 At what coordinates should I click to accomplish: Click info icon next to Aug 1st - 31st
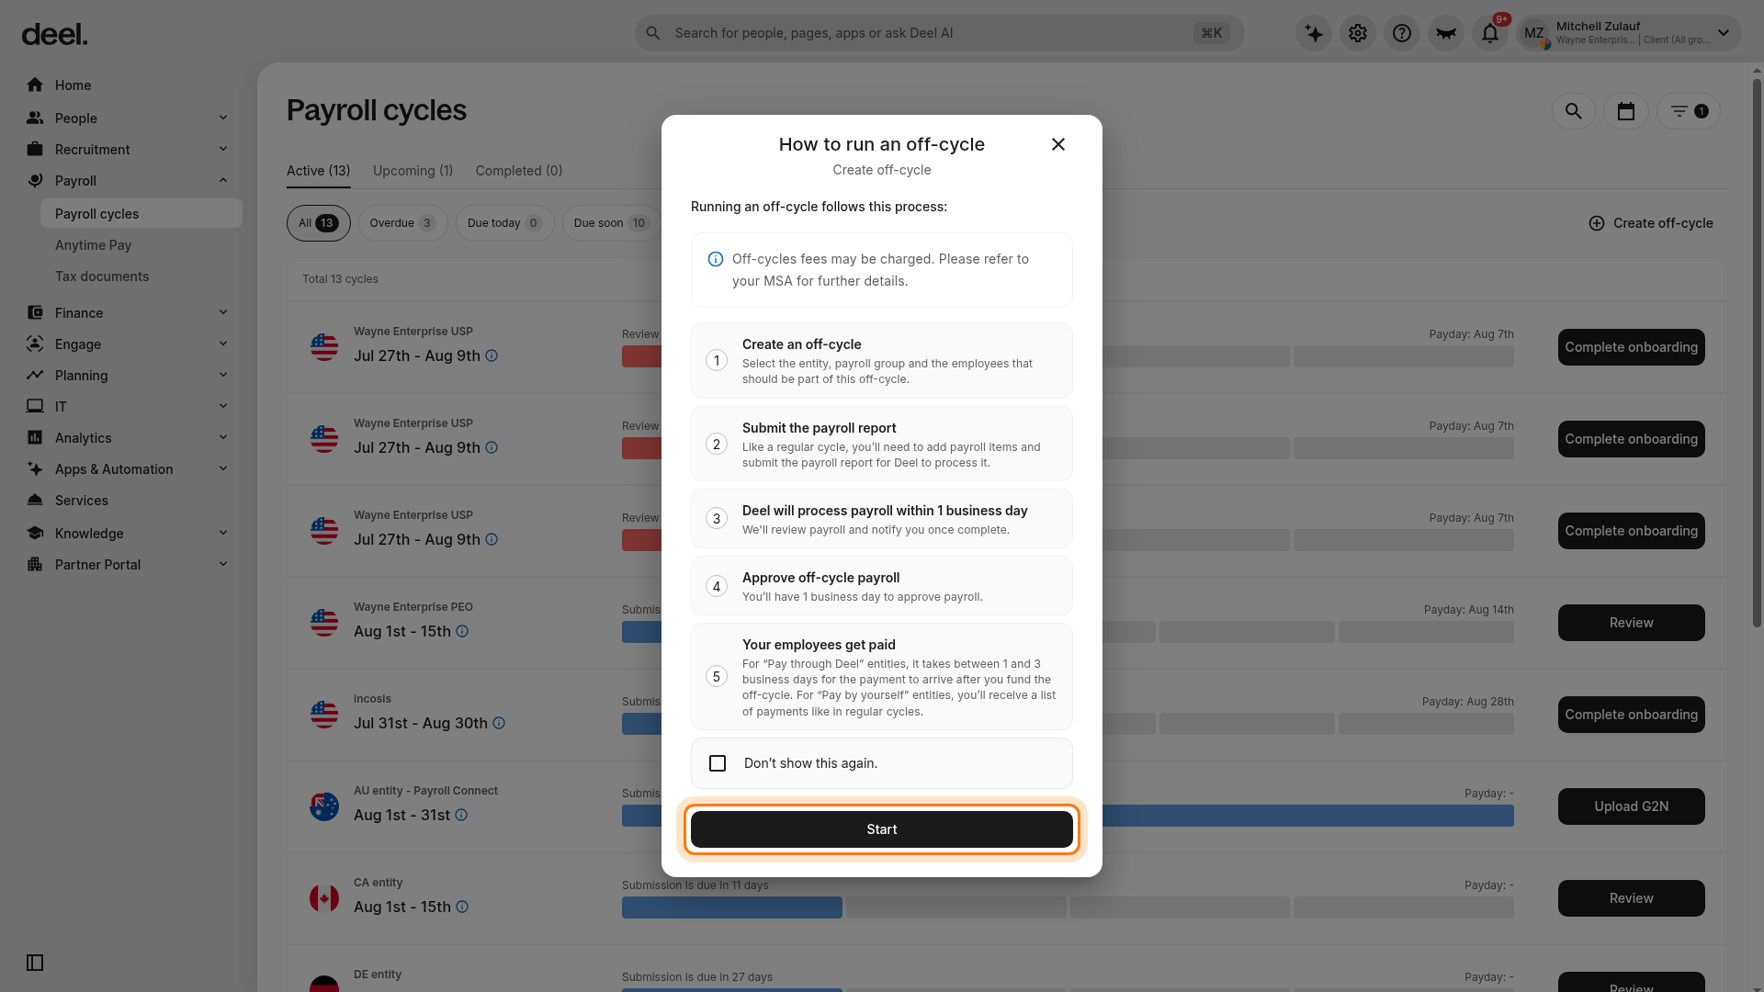click(461, 815)
